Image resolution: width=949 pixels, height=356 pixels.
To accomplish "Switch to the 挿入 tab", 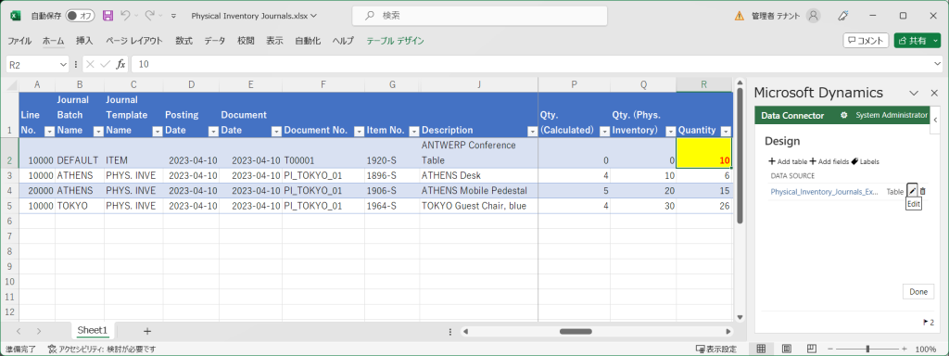I will (x=84, y=41).
